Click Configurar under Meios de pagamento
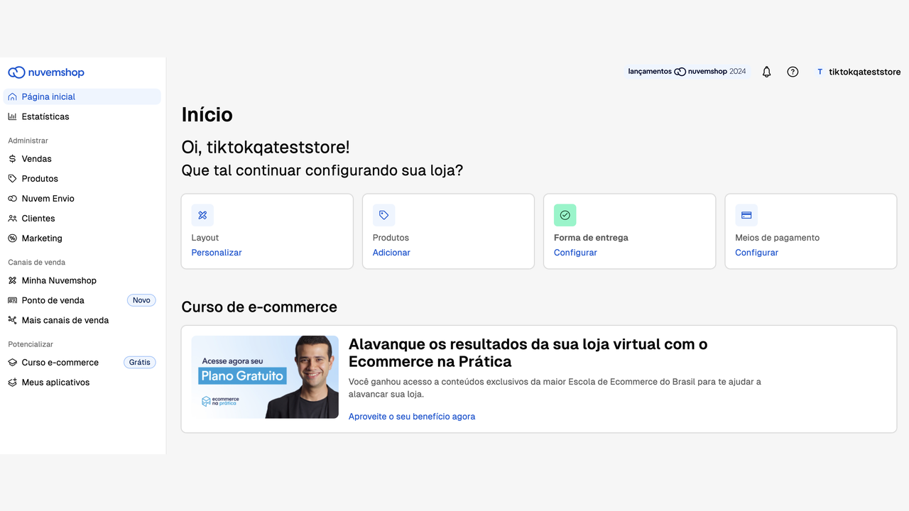909x511 pixels. point(756,253)
